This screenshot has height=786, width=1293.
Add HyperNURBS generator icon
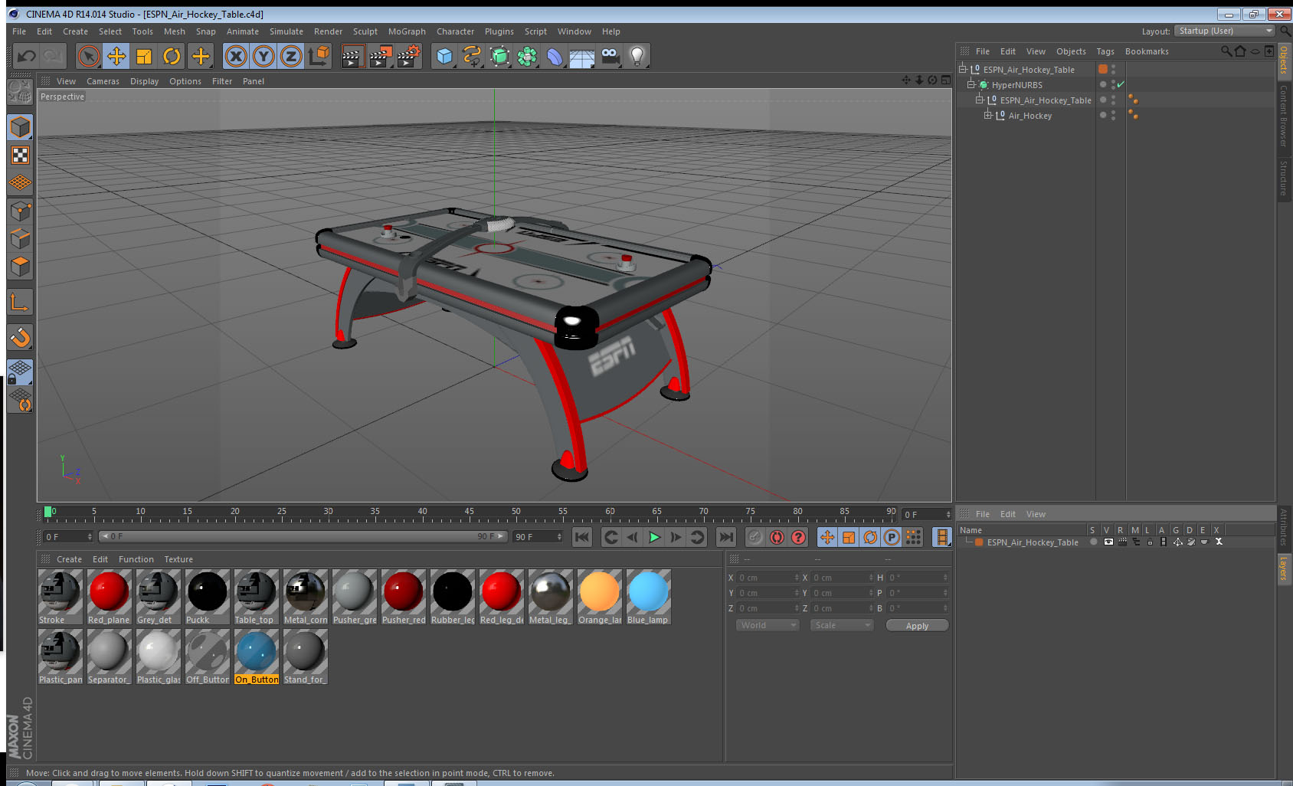pyautogui.click(x=499, y=56)
